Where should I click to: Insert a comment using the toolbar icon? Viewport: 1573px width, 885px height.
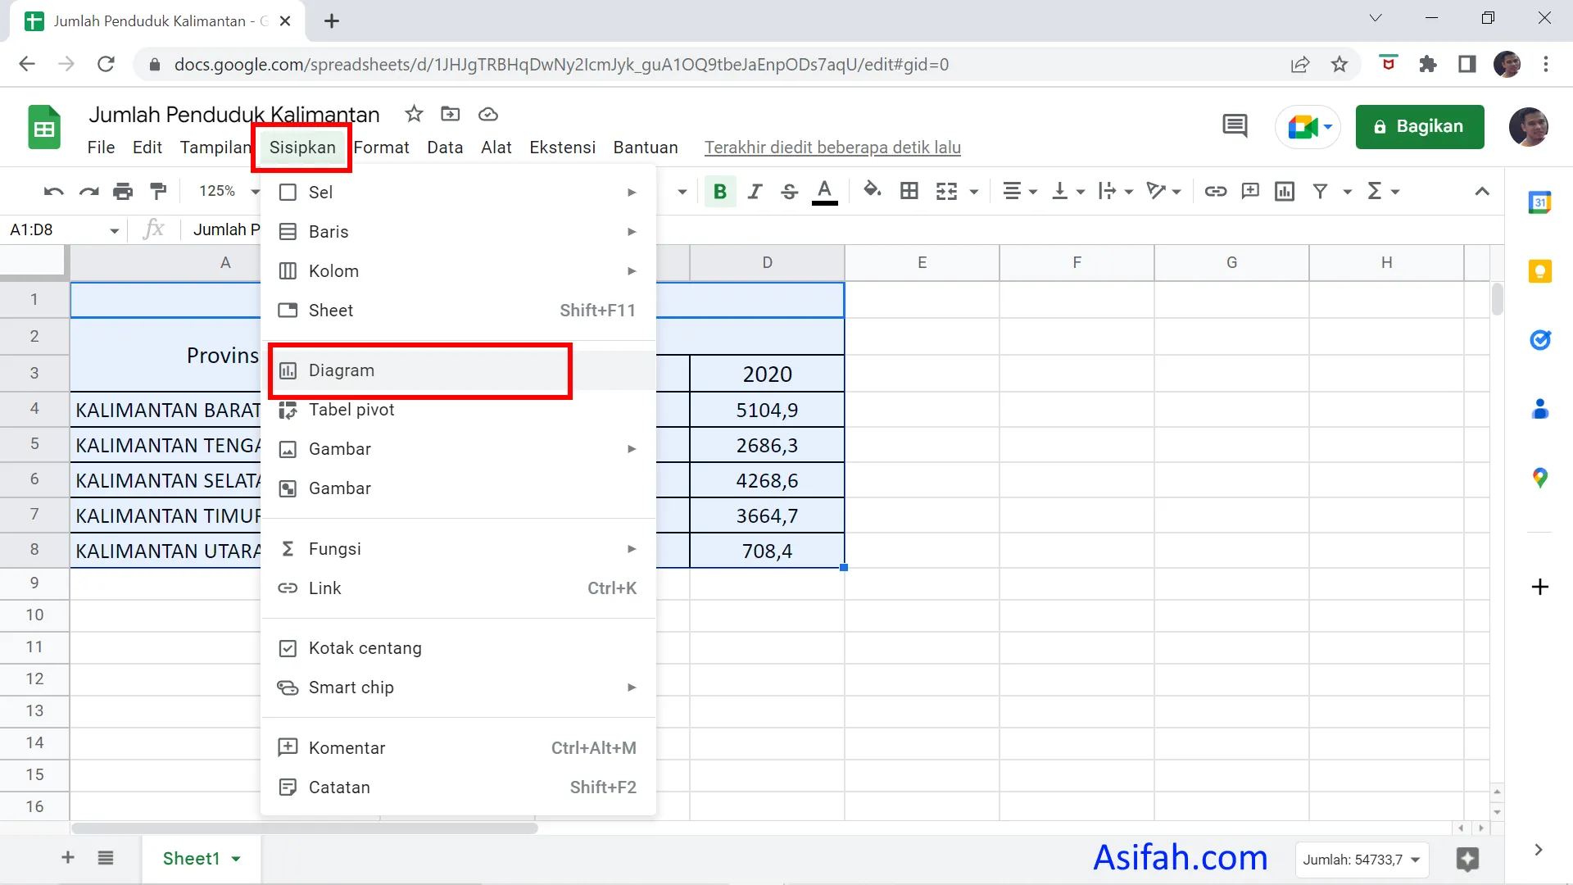pos(1250,191)
